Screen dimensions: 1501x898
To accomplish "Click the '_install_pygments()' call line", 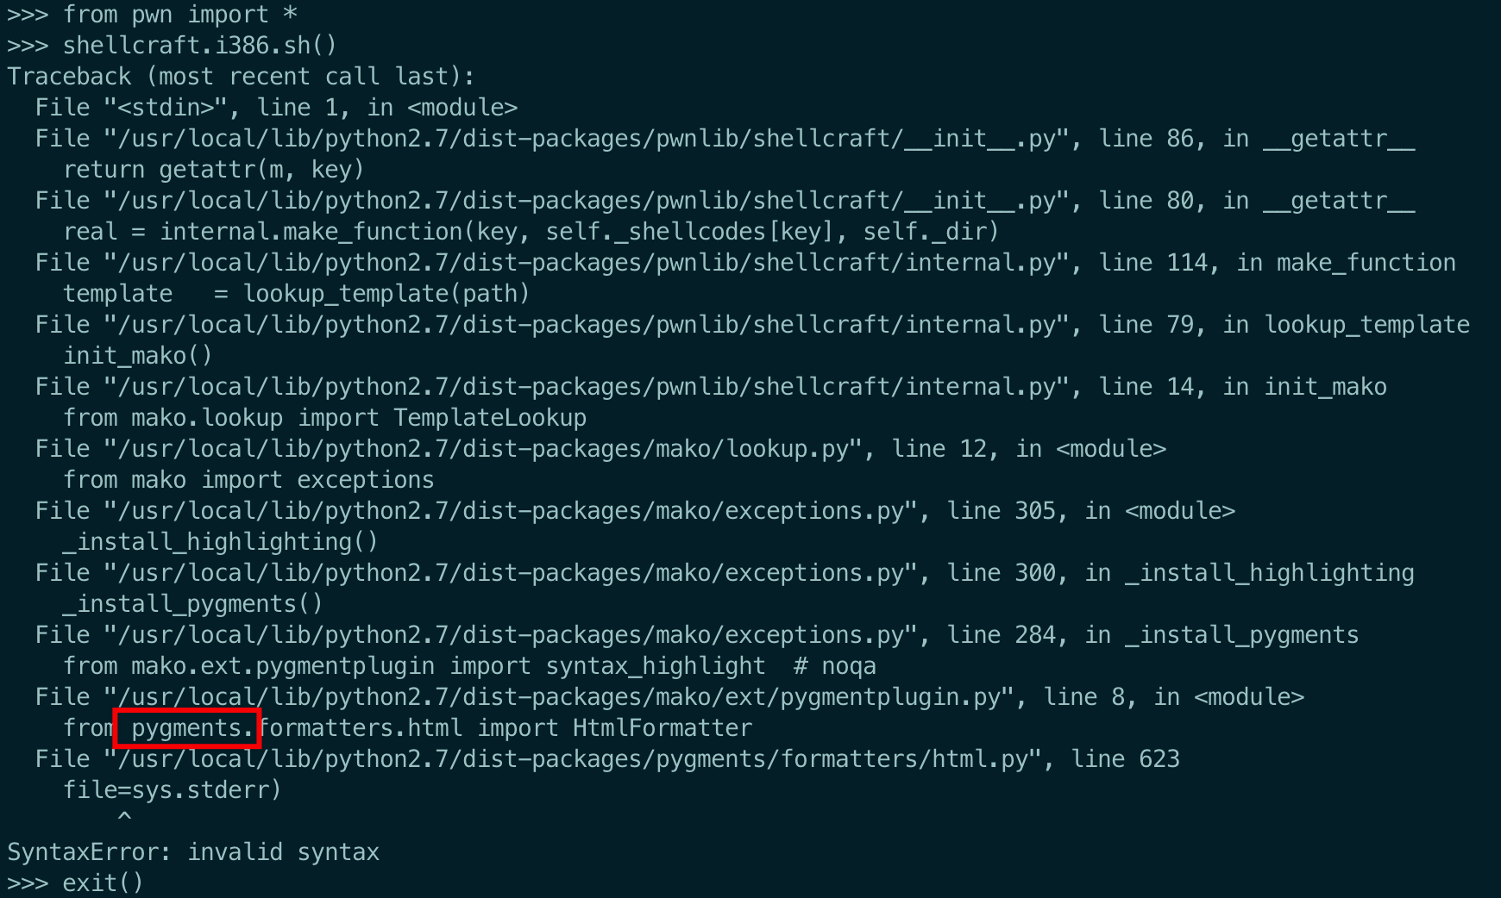I will tap(192, 604).
